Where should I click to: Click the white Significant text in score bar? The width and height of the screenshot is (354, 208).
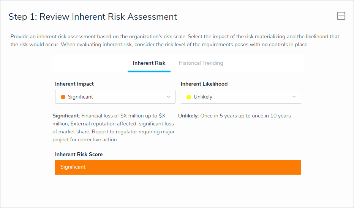(x=73, y=167)
